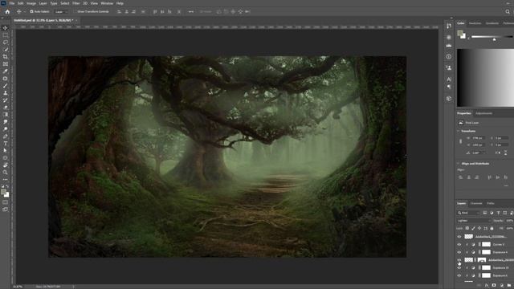Screen dimensions: 514x289
Task: Select the Rectangular Marquee tool
Action: [6, 35]
